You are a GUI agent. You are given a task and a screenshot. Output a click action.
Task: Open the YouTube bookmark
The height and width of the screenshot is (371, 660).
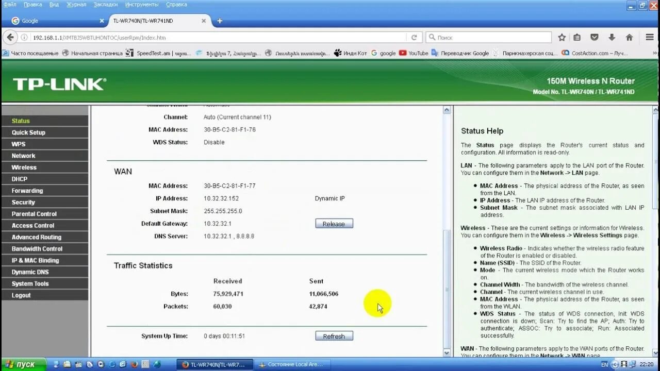[414, 53]
